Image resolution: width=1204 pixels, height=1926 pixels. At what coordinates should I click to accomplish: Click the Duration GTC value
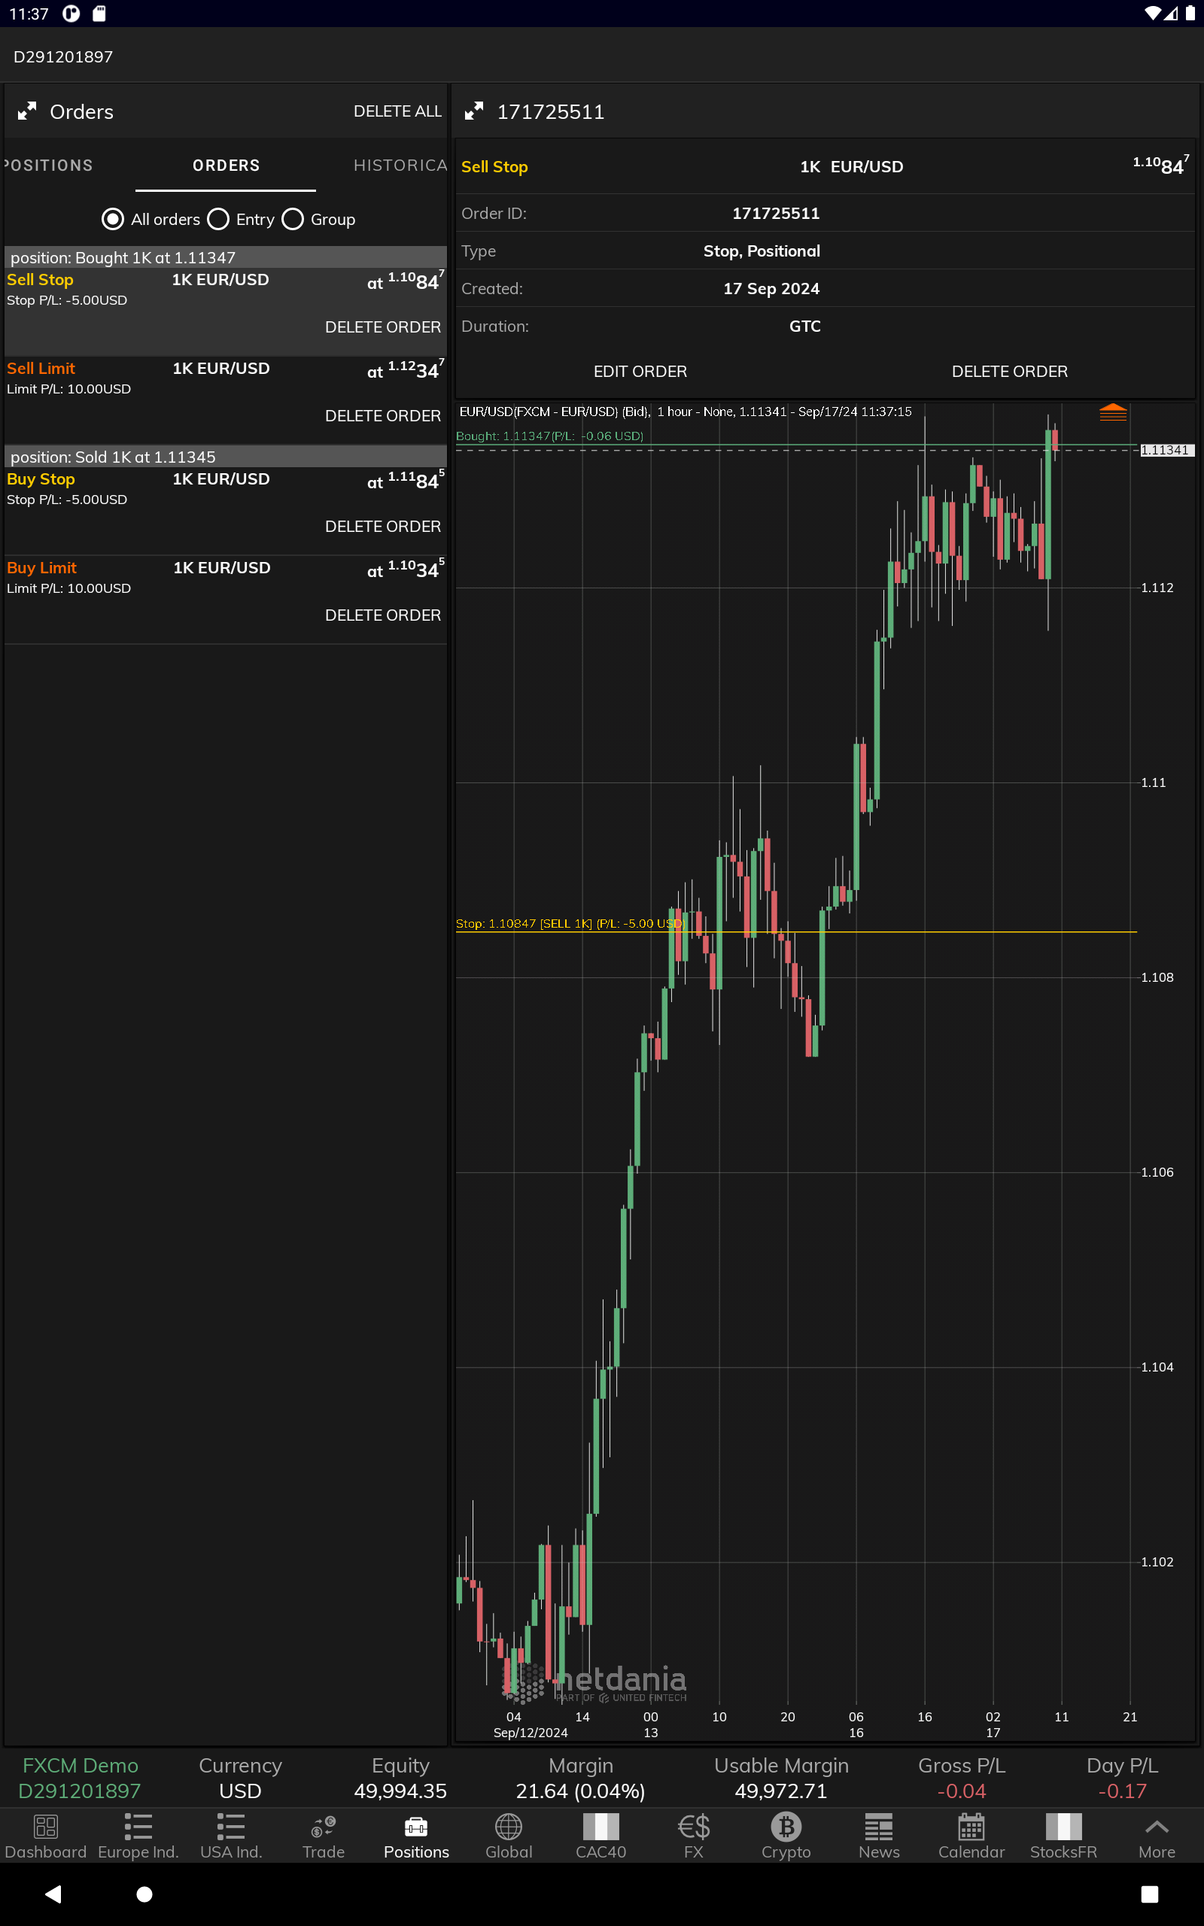tap(805, 327)
